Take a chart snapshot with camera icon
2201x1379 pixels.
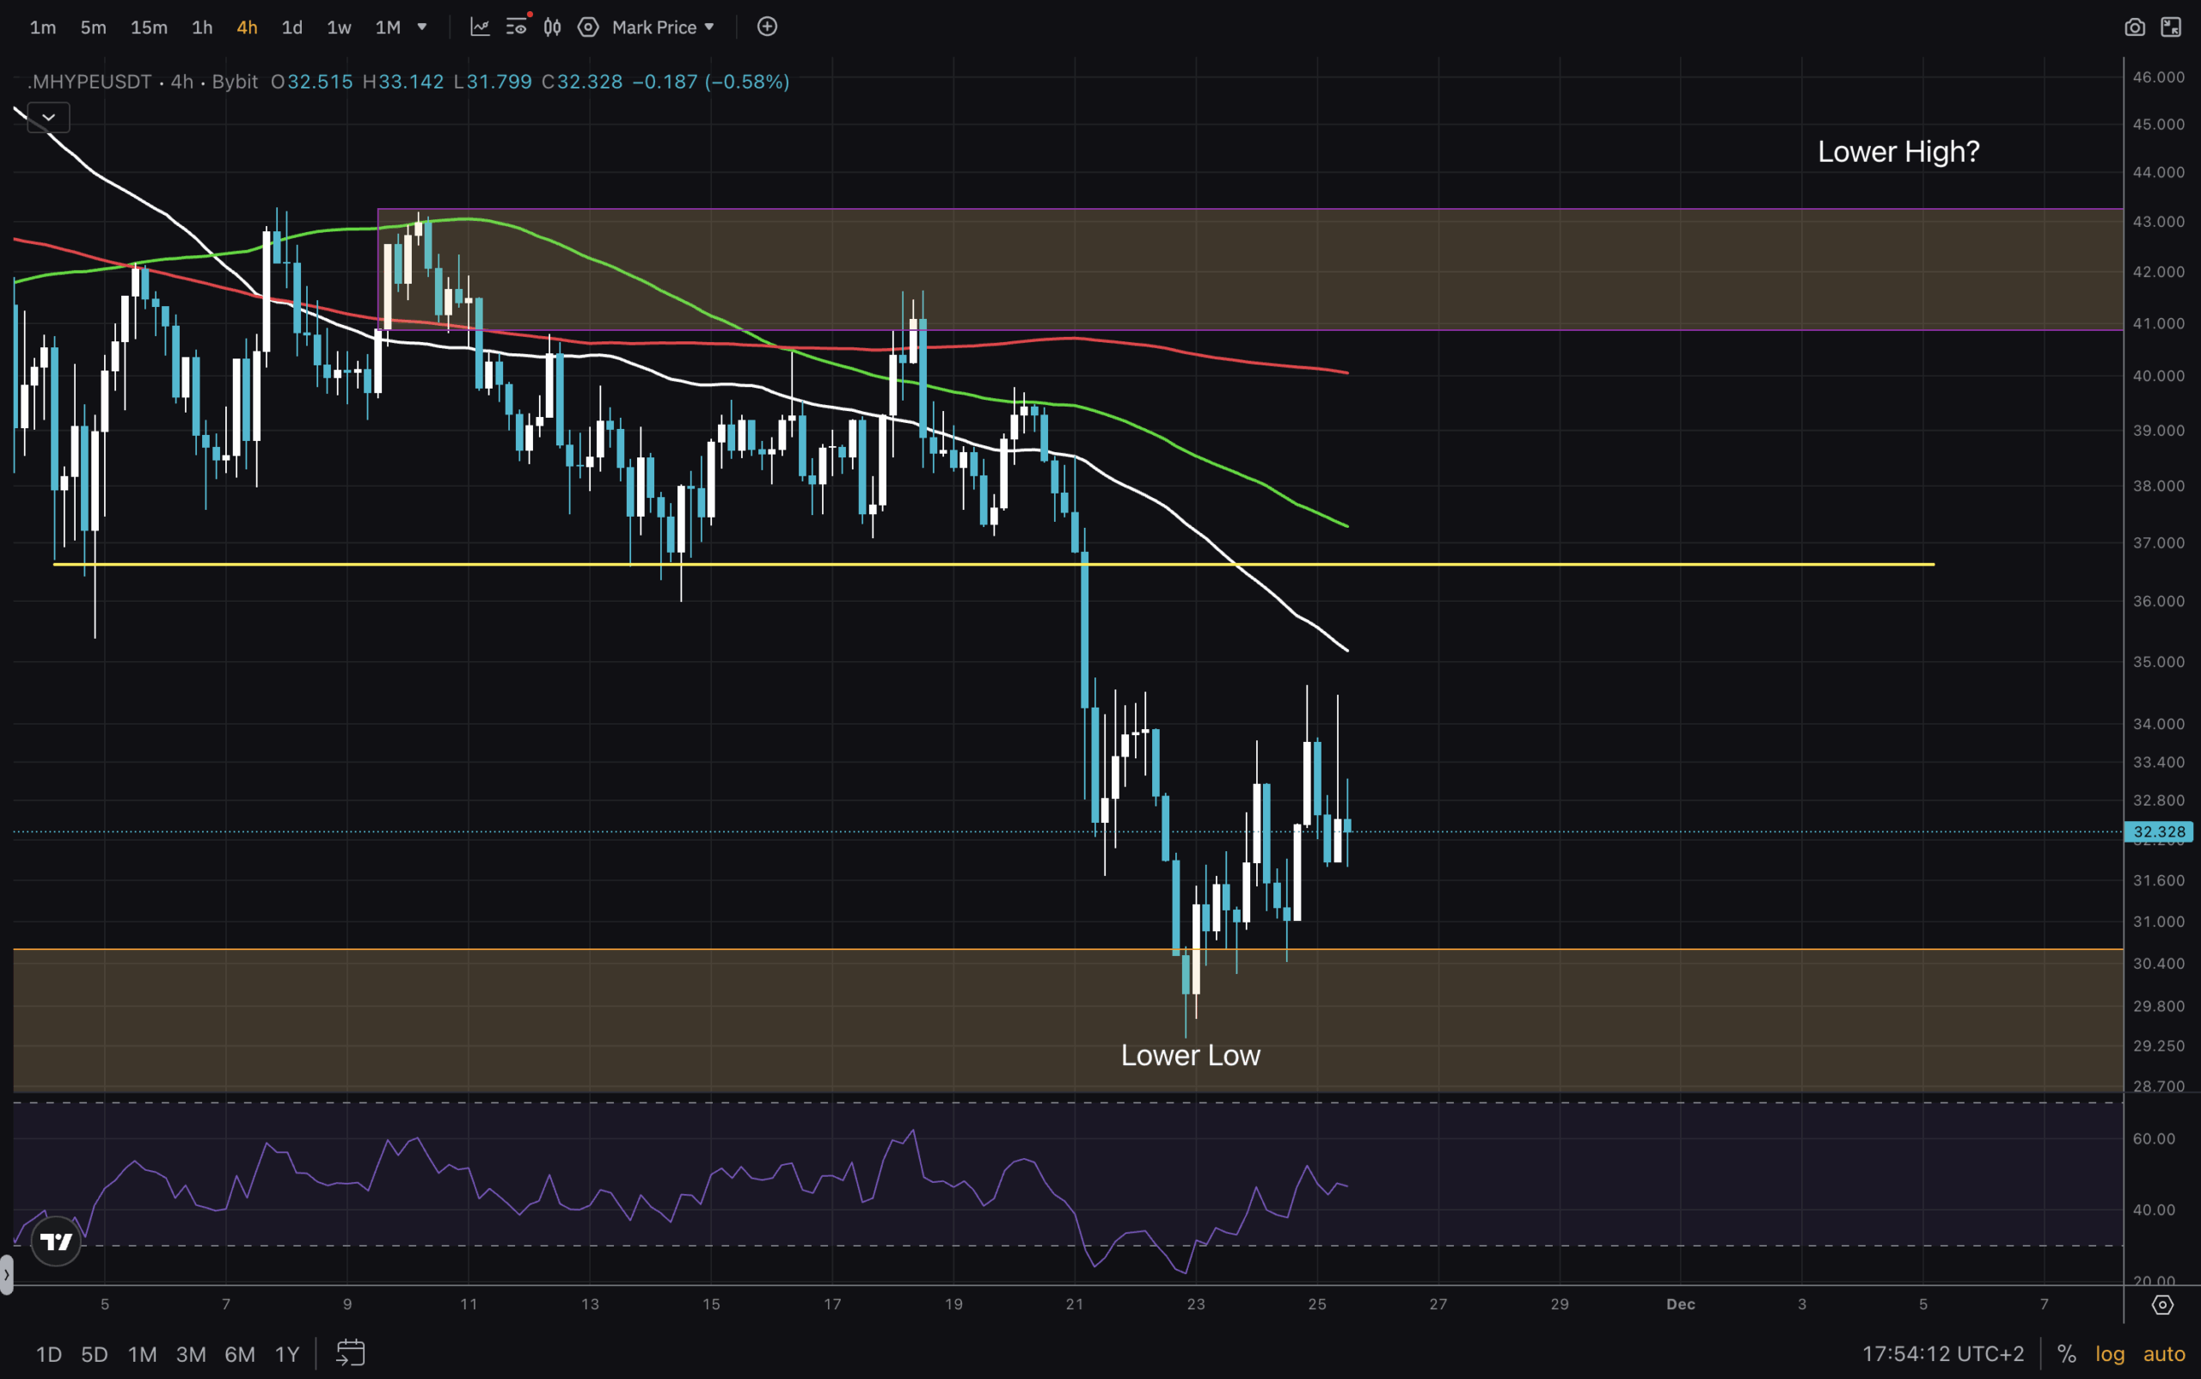tap(2135, 28)
